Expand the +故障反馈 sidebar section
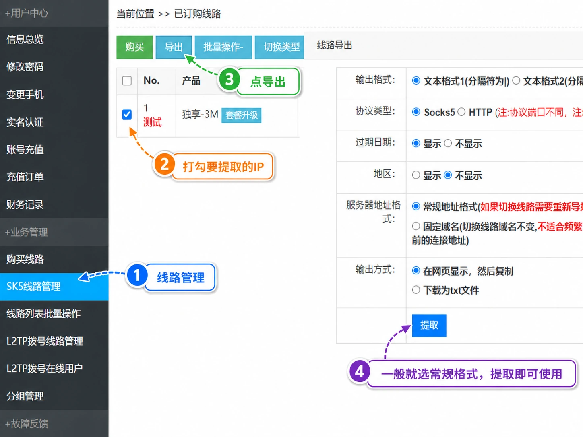 [x=54, y=423]
